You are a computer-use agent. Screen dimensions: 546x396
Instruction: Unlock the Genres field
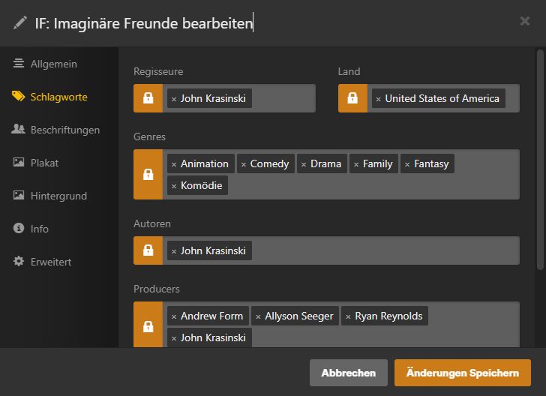point(148,175)
